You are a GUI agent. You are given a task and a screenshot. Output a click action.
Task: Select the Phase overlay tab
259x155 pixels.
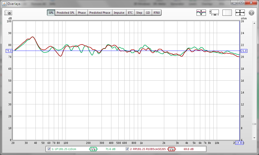coord(82,13)
